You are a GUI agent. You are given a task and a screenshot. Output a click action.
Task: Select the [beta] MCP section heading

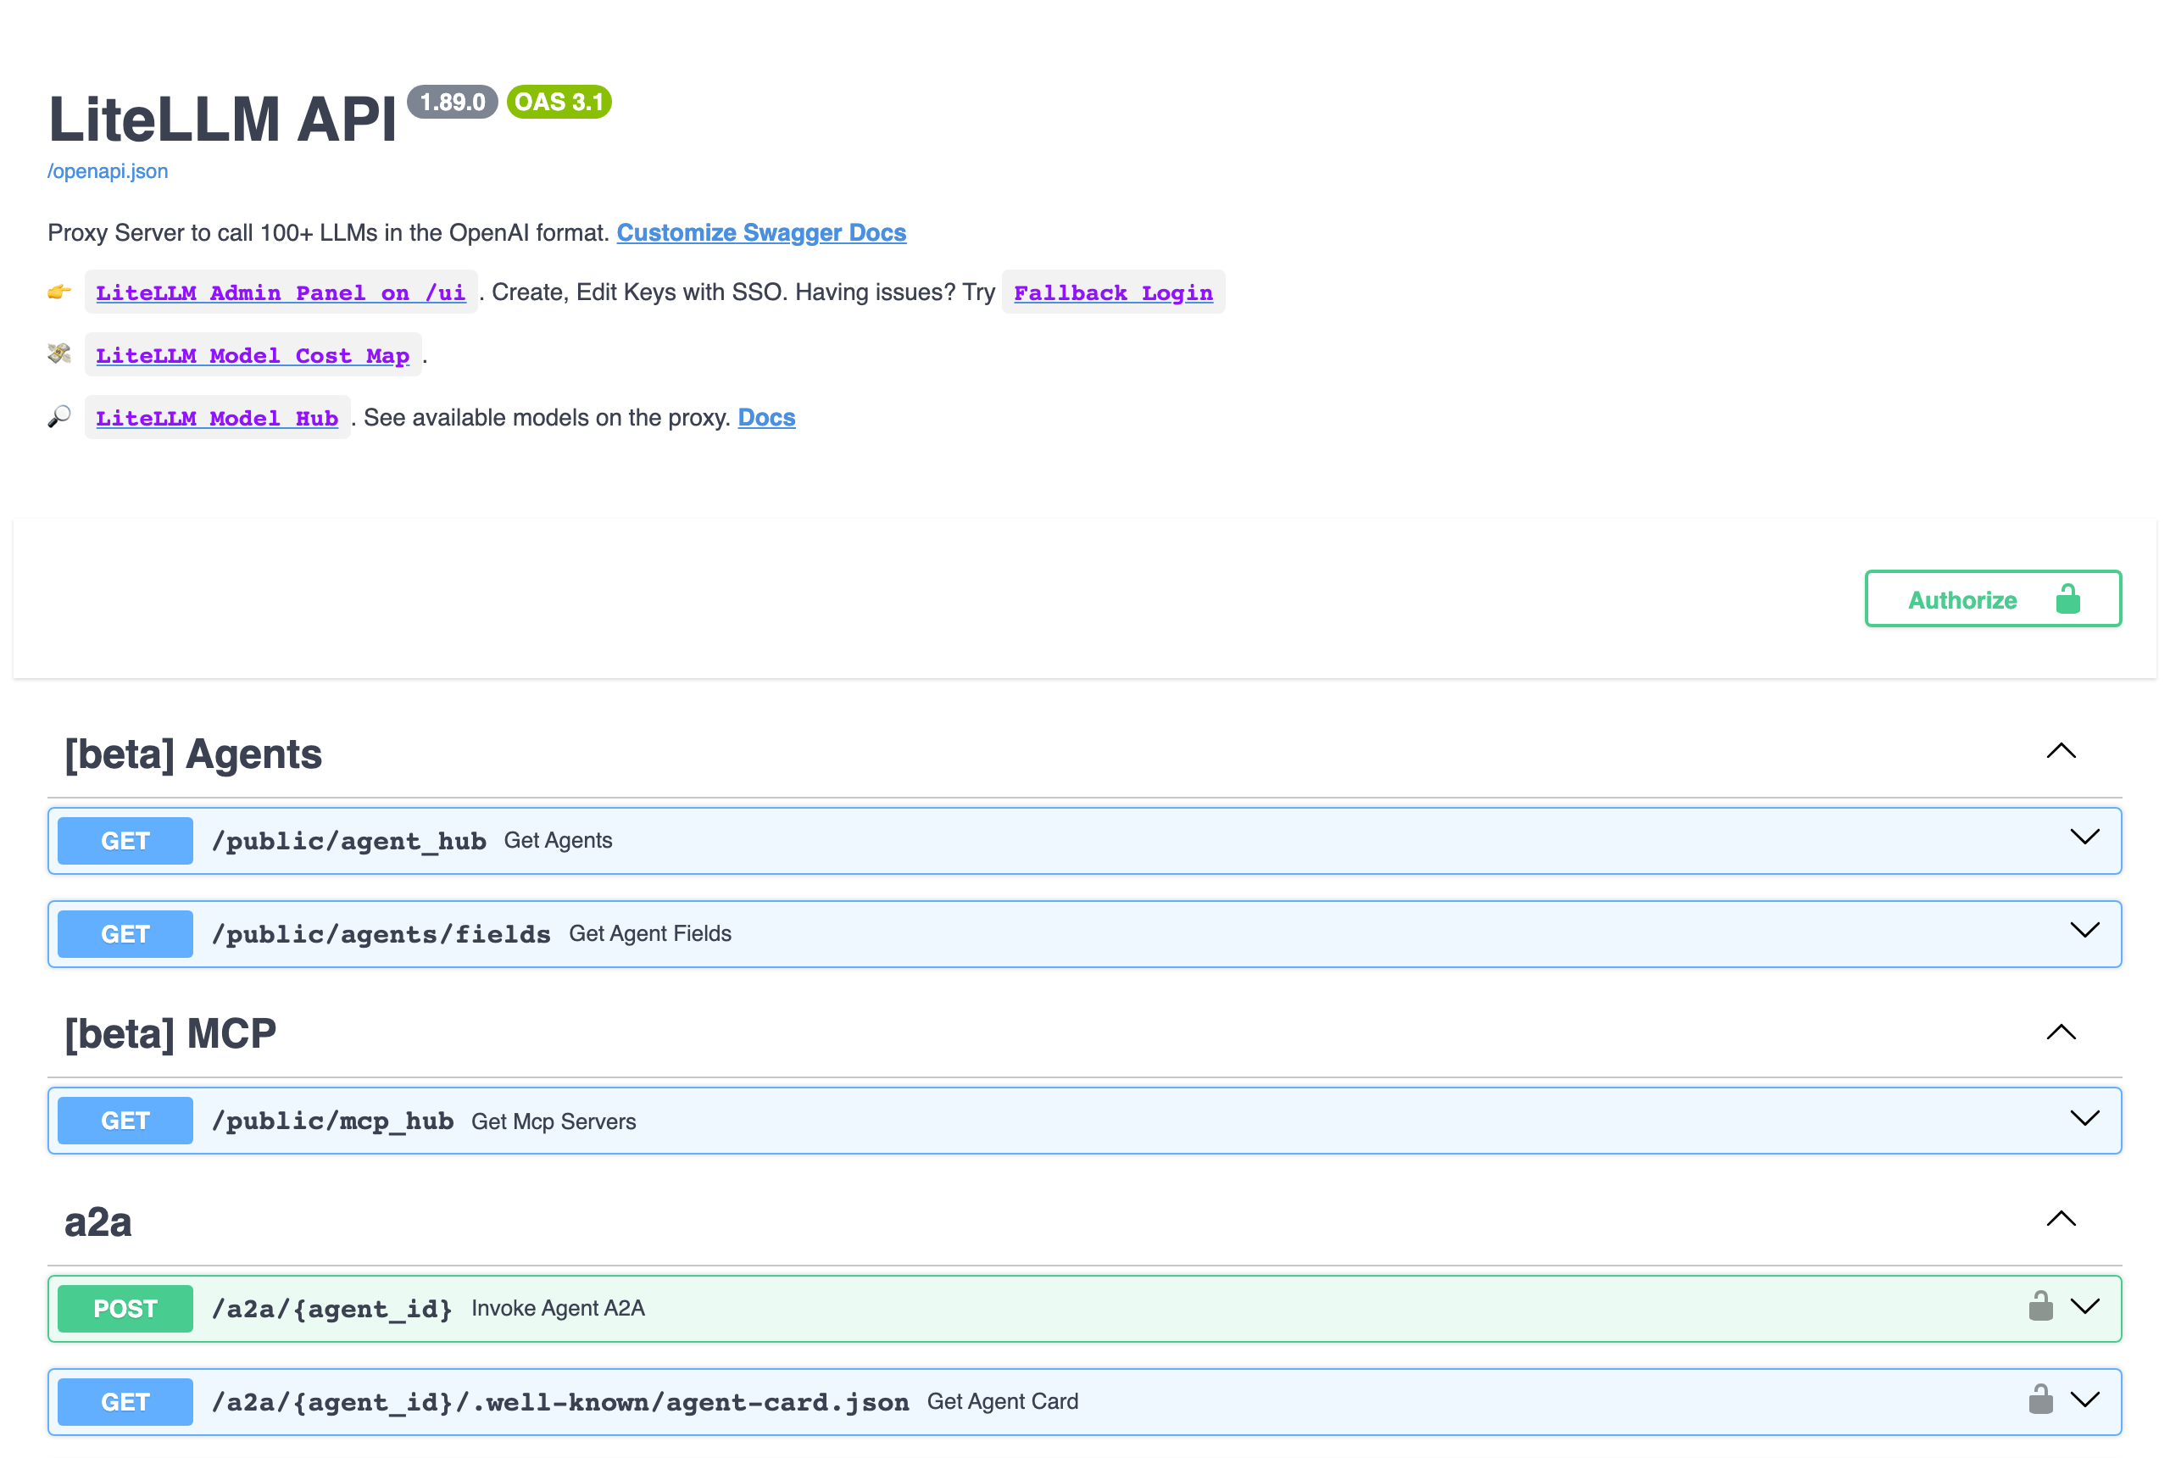pyautogui.click(x=170, y=1033)
